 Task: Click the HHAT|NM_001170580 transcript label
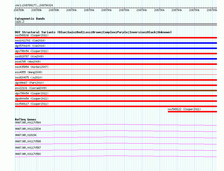(x=28, y=154)
